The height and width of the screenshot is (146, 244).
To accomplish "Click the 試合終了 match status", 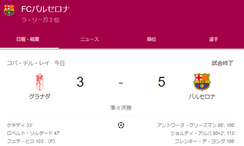I will [x=223, y=63].
